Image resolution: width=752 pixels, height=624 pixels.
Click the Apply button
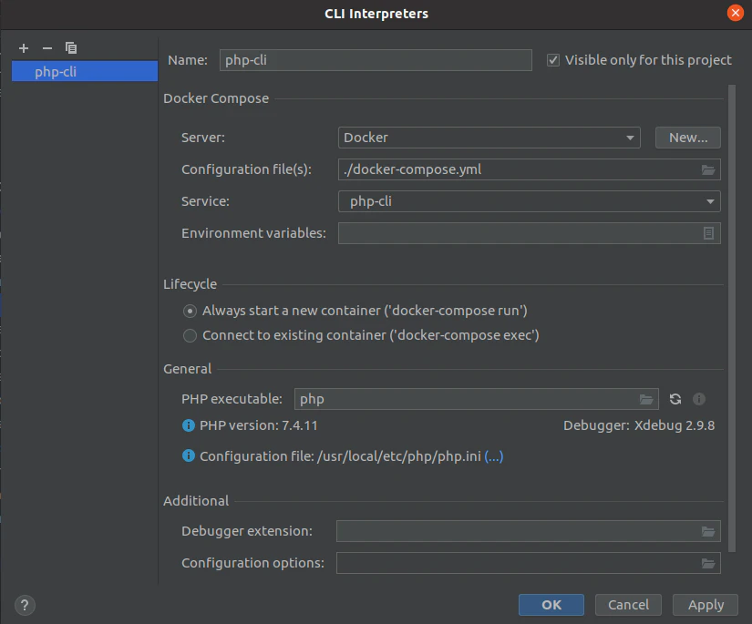[x=706, y=605]
